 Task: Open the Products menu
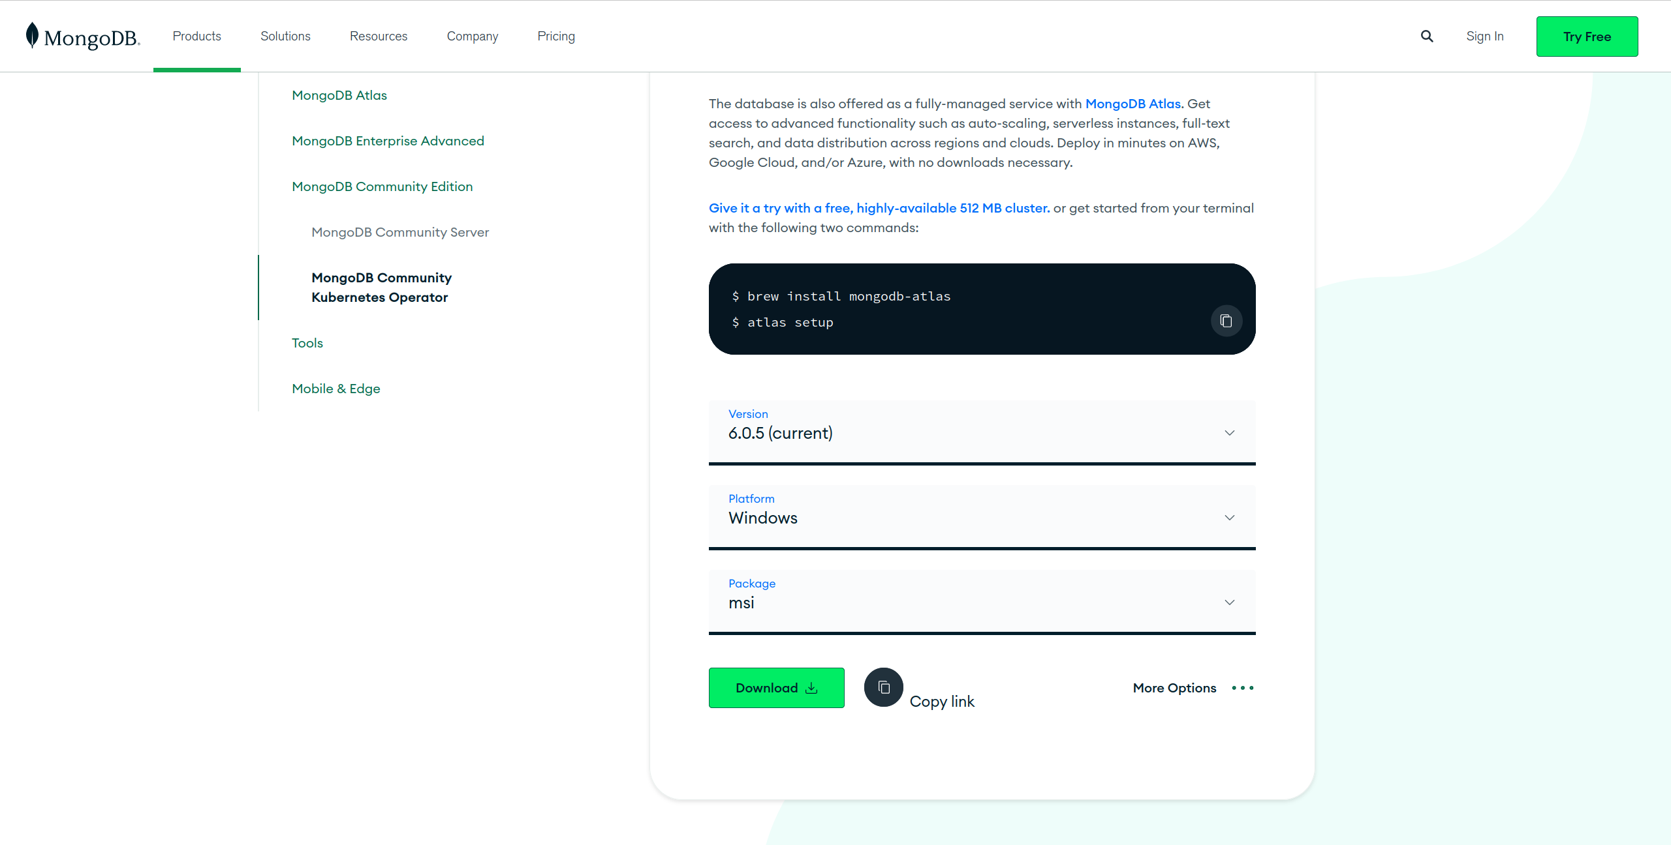click(196, 37)
